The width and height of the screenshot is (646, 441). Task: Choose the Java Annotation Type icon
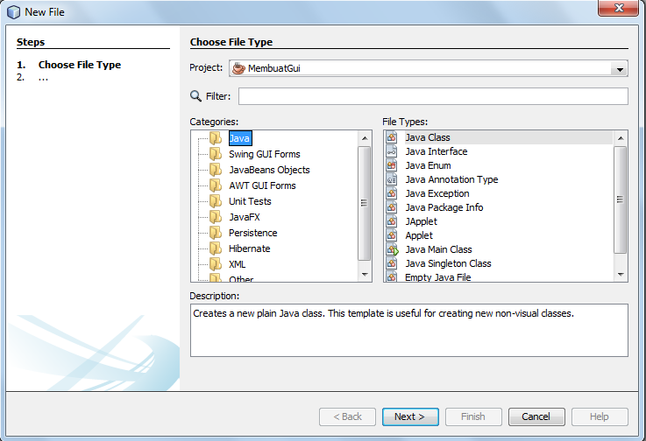[392, 179]
